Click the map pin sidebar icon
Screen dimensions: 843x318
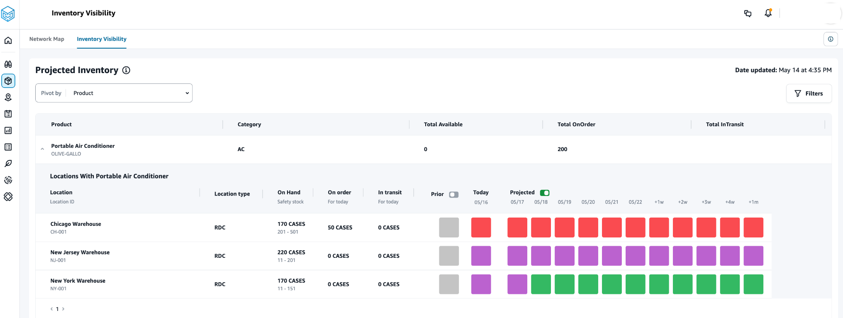tap(8, 97)
